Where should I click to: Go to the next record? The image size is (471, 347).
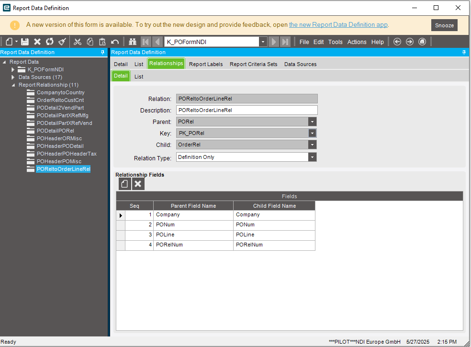click(x=273, y=42)
